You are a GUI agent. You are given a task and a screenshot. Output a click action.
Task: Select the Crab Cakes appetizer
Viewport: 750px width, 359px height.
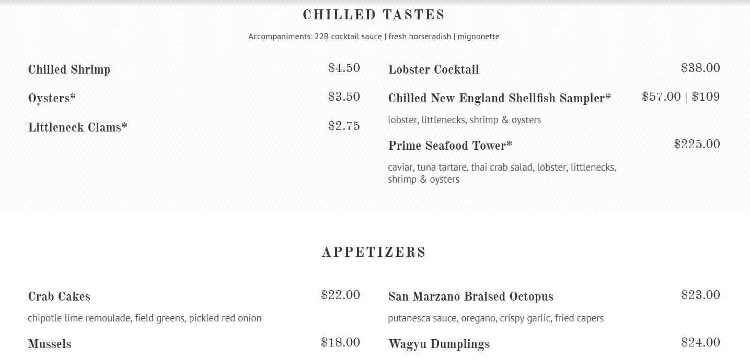(59, 296)
